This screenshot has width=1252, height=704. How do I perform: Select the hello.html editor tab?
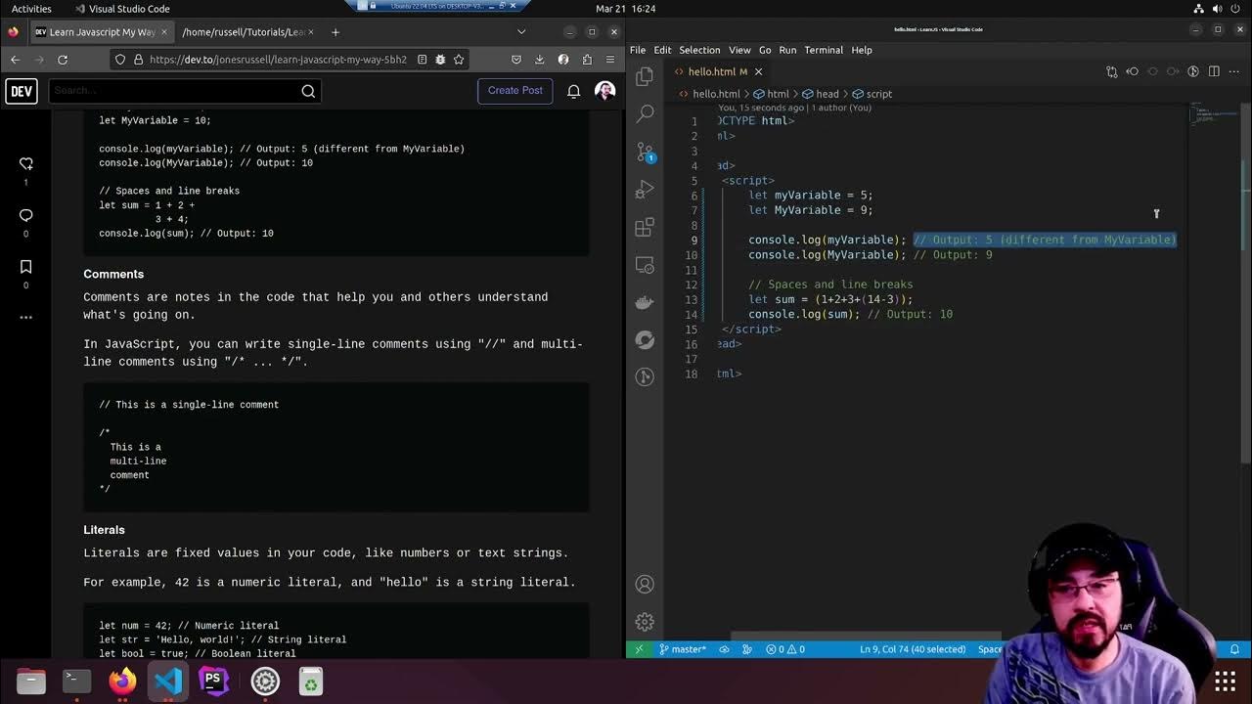pyautogui.click(x=718, y=71)
